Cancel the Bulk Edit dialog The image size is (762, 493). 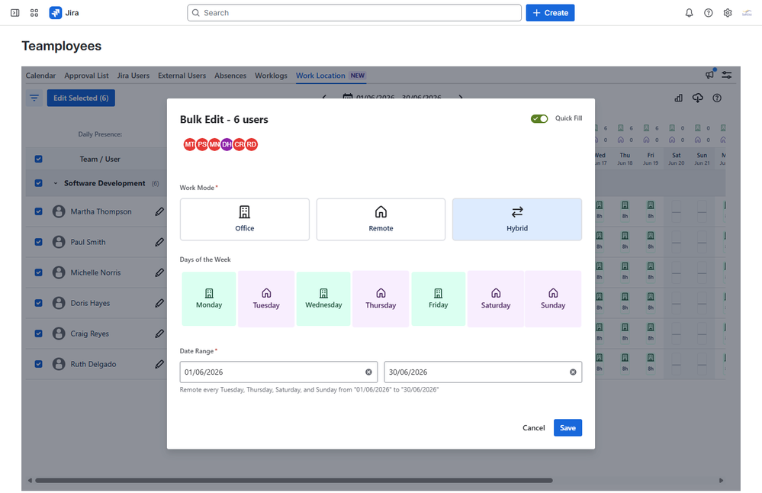[x=534, y=428]
